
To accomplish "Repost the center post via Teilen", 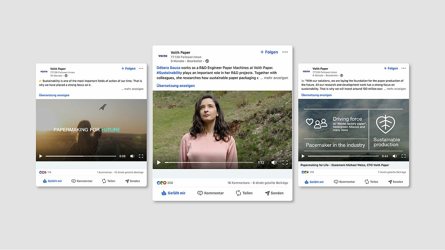I will coord(244,193).
